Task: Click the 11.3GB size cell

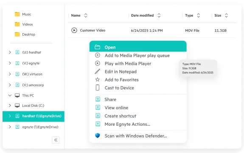Action: pyautogui.click(x=220, y=31)
